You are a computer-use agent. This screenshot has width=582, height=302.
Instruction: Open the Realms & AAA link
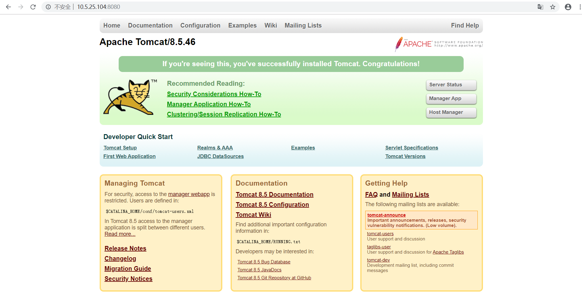(x=215, y=148)
